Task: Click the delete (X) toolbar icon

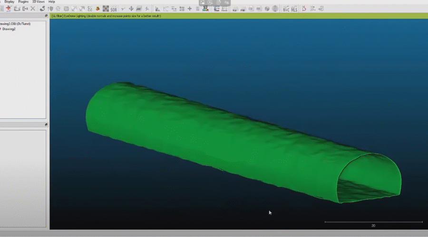Action: point(32,9)
